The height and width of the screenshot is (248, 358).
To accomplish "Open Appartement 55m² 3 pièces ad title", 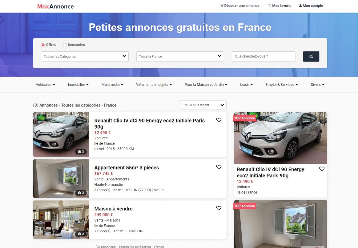I will (127, 168).
